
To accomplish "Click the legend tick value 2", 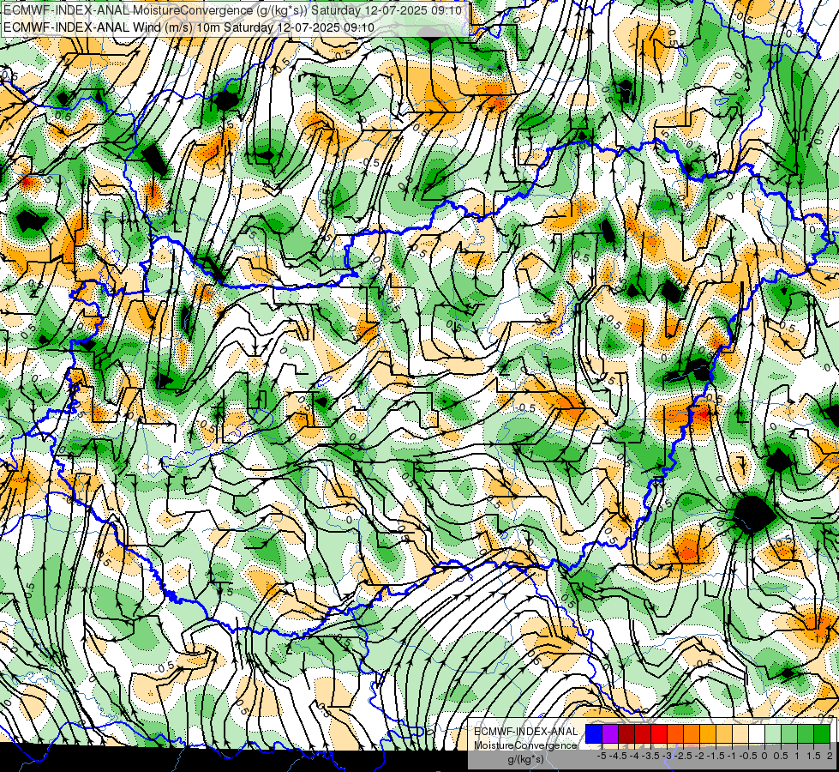I will pos(830,756).
